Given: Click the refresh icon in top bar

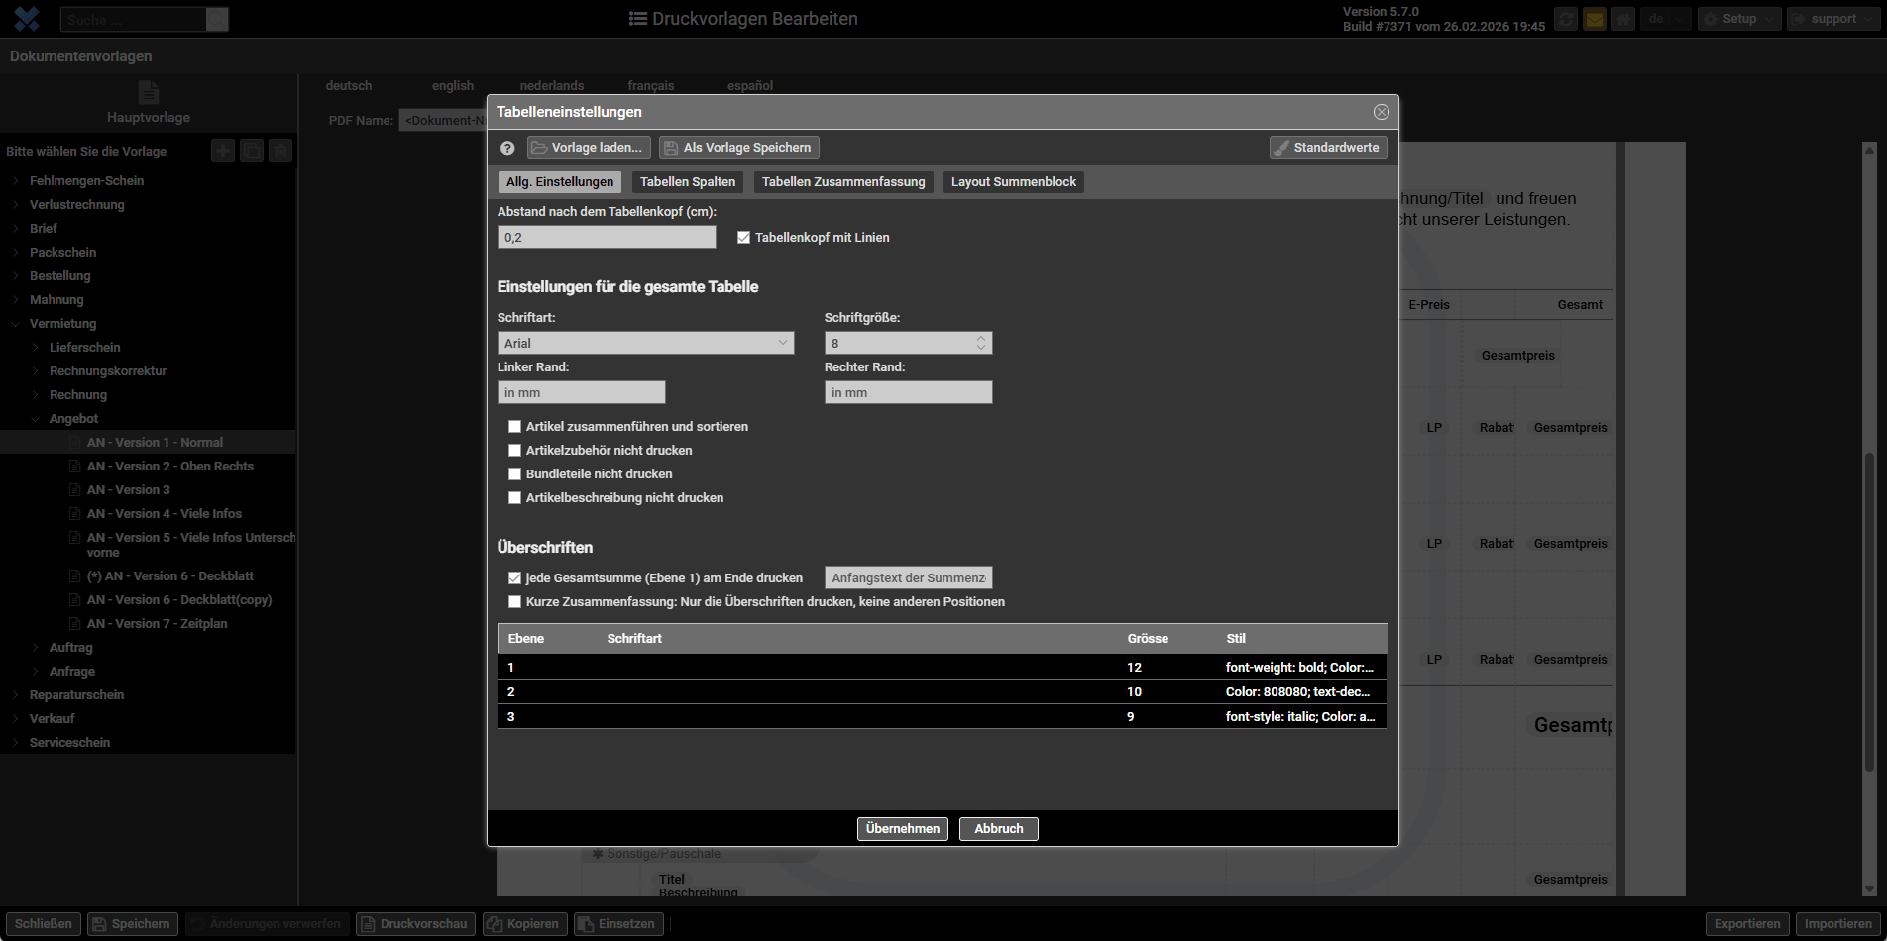Looking at the screenshot, I should 1565,19.
